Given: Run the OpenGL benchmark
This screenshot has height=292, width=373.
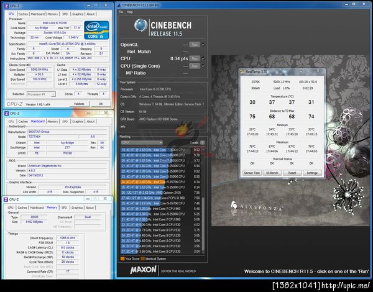Looking at the screenshot, I should [195, 45].
